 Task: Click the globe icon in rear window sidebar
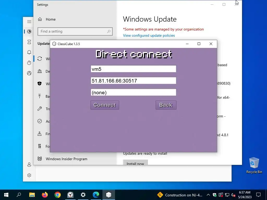[x=29, y=73]
